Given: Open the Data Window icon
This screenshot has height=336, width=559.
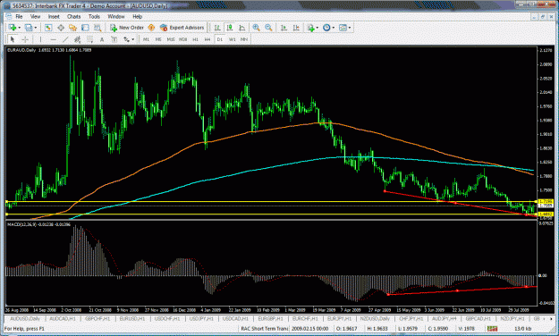Looking at the screenshot, I should click(61, 28).
